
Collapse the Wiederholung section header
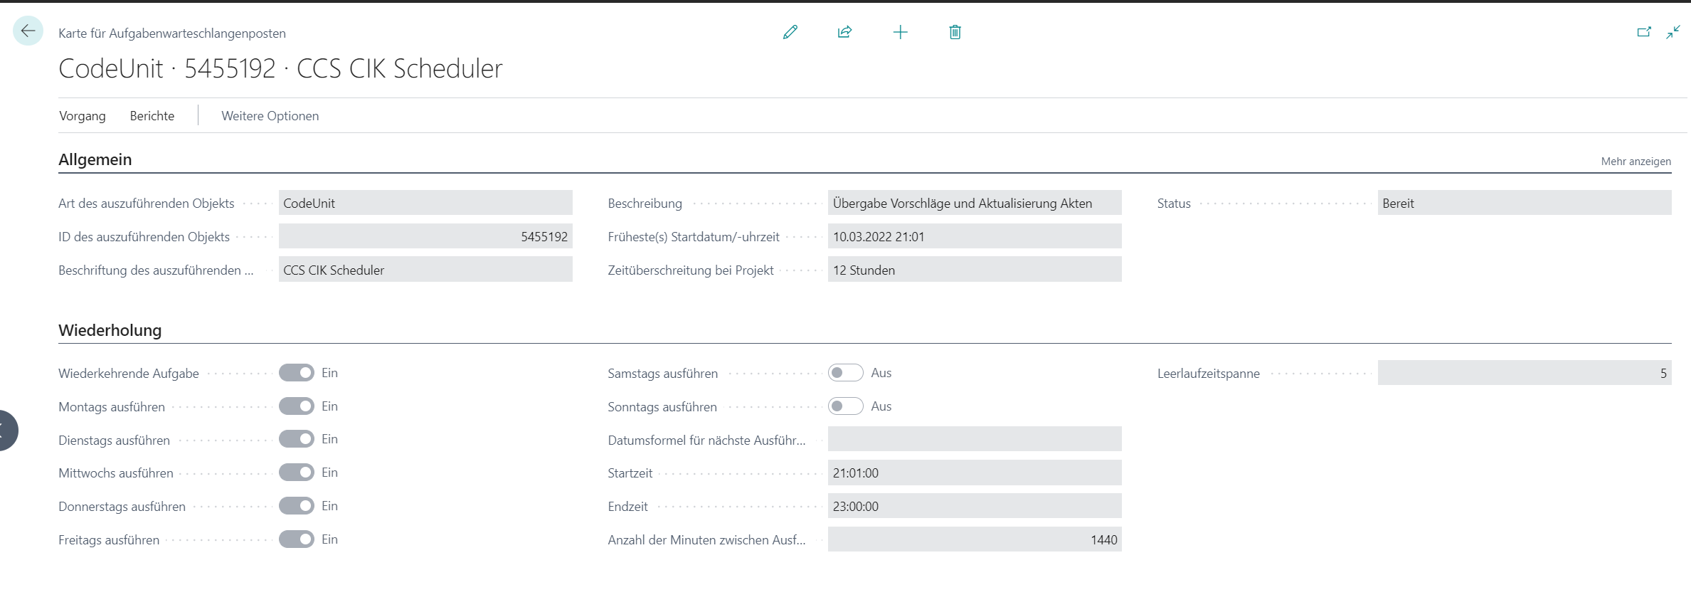[x=110, y=330]
